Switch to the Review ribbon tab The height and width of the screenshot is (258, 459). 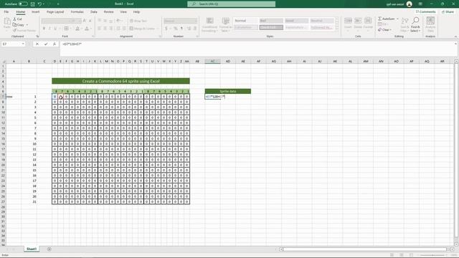[x=108, y=12]
